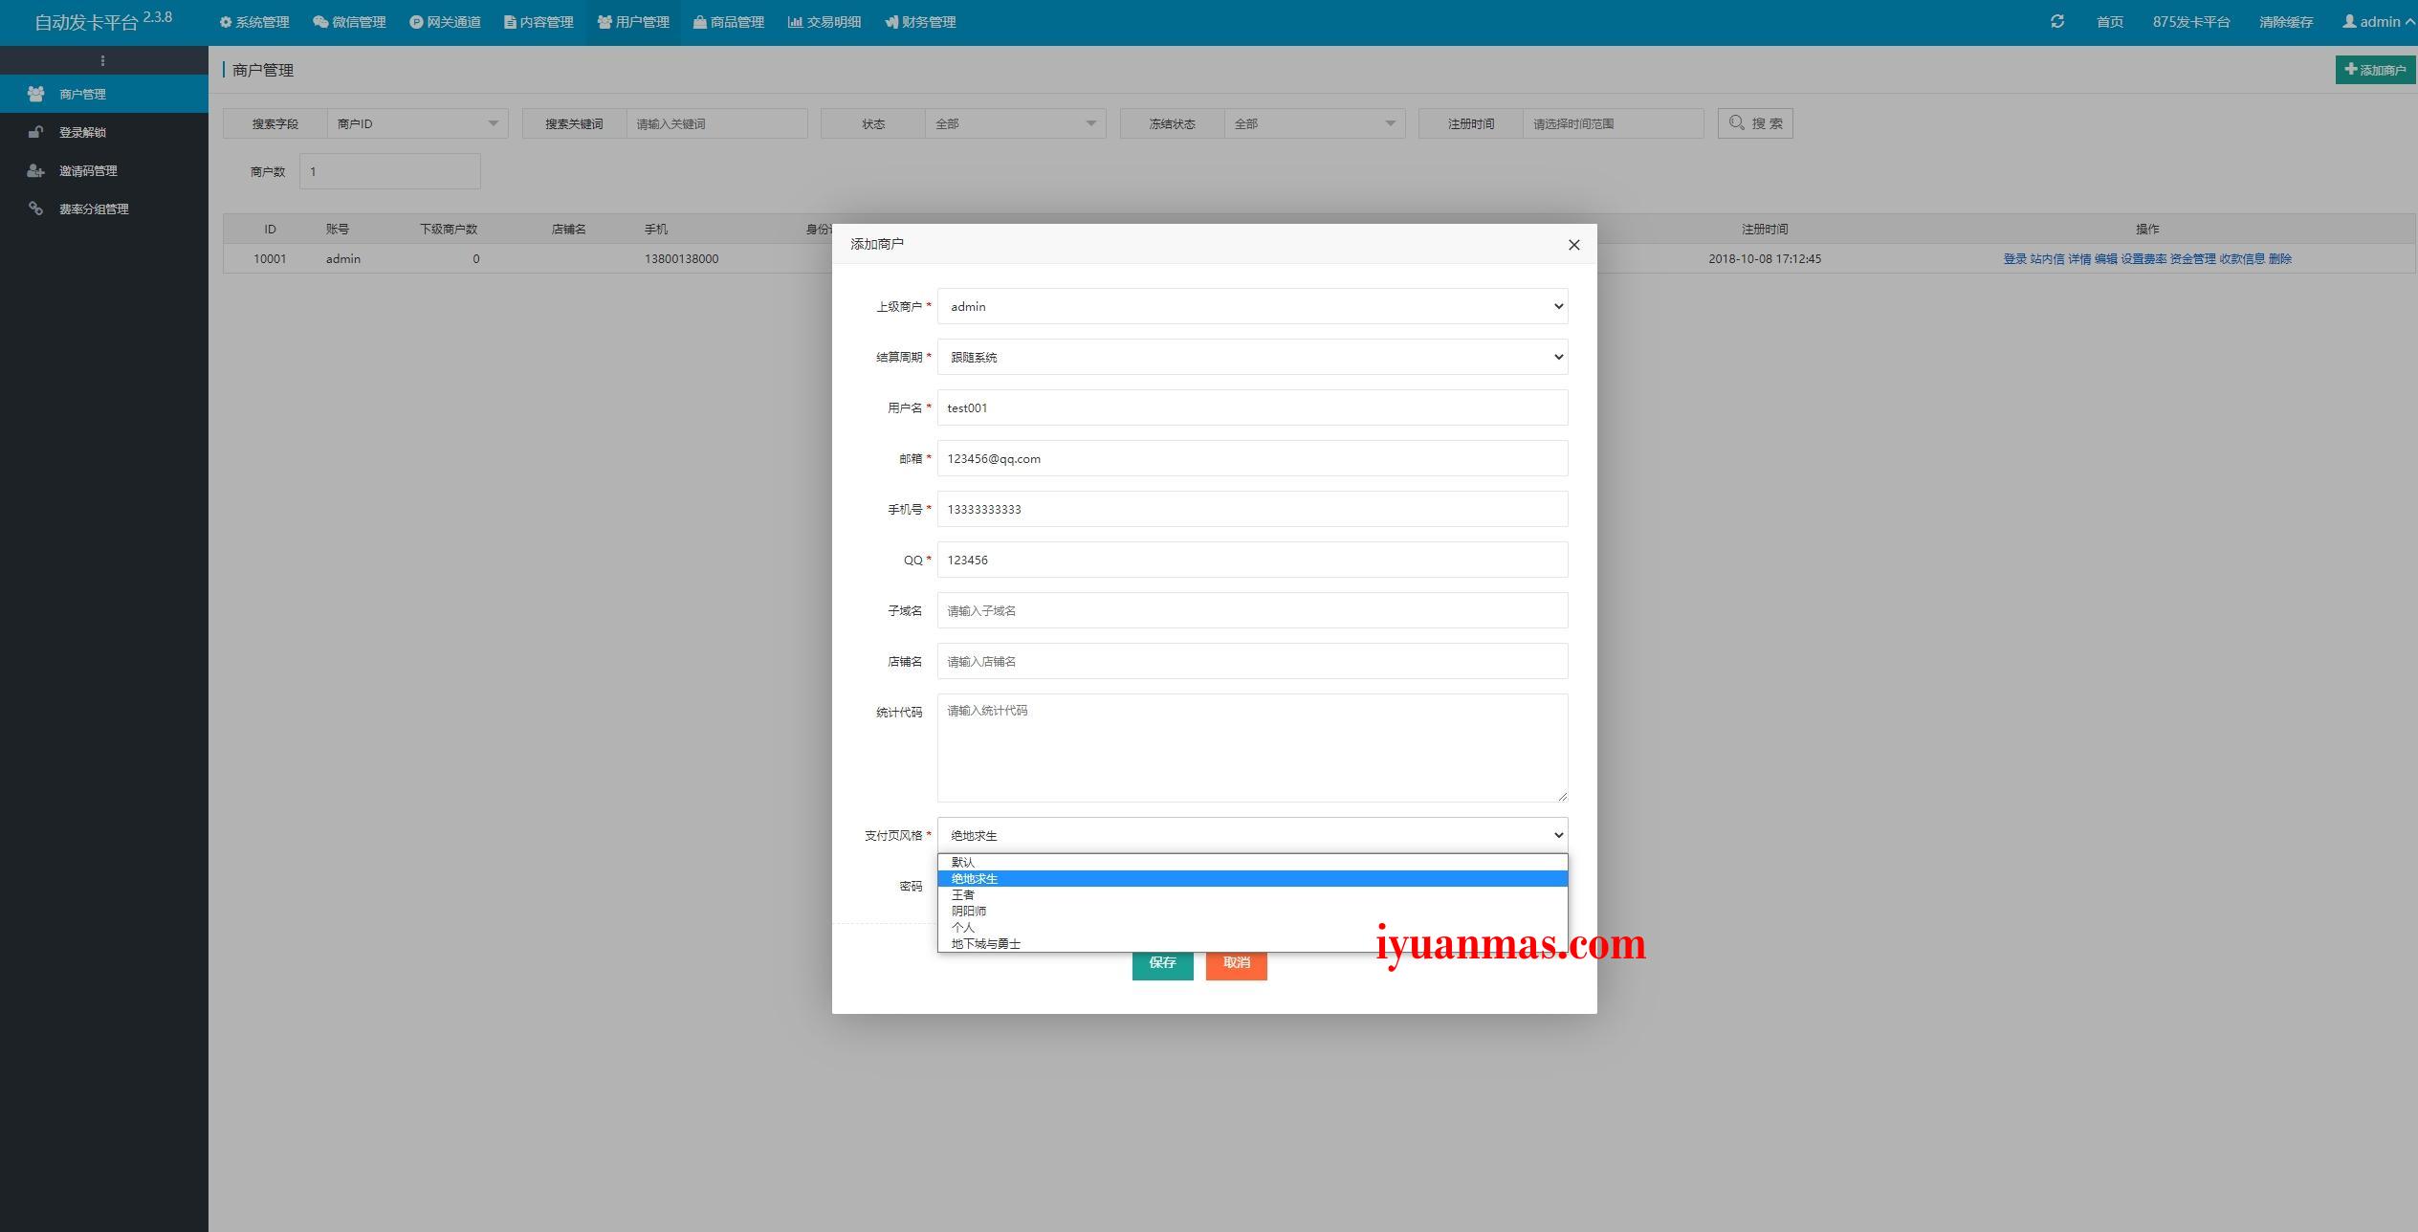Open the admin user menu

tap(2377, 22)
